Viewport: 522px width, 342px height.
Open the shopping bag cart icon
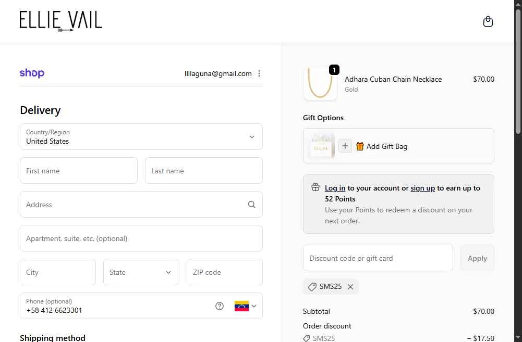click(488, 22)
